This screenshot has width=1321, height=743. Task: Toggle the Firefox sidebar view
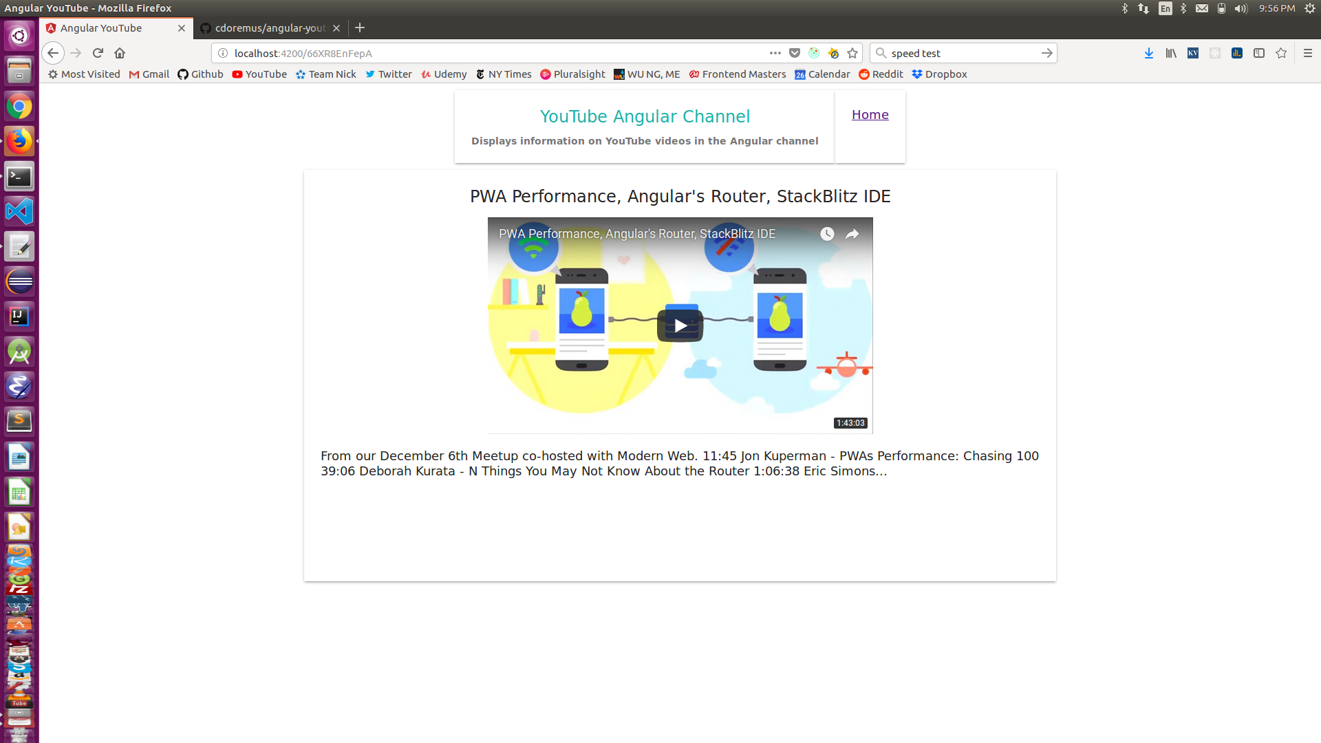(x=1258, y=53)
